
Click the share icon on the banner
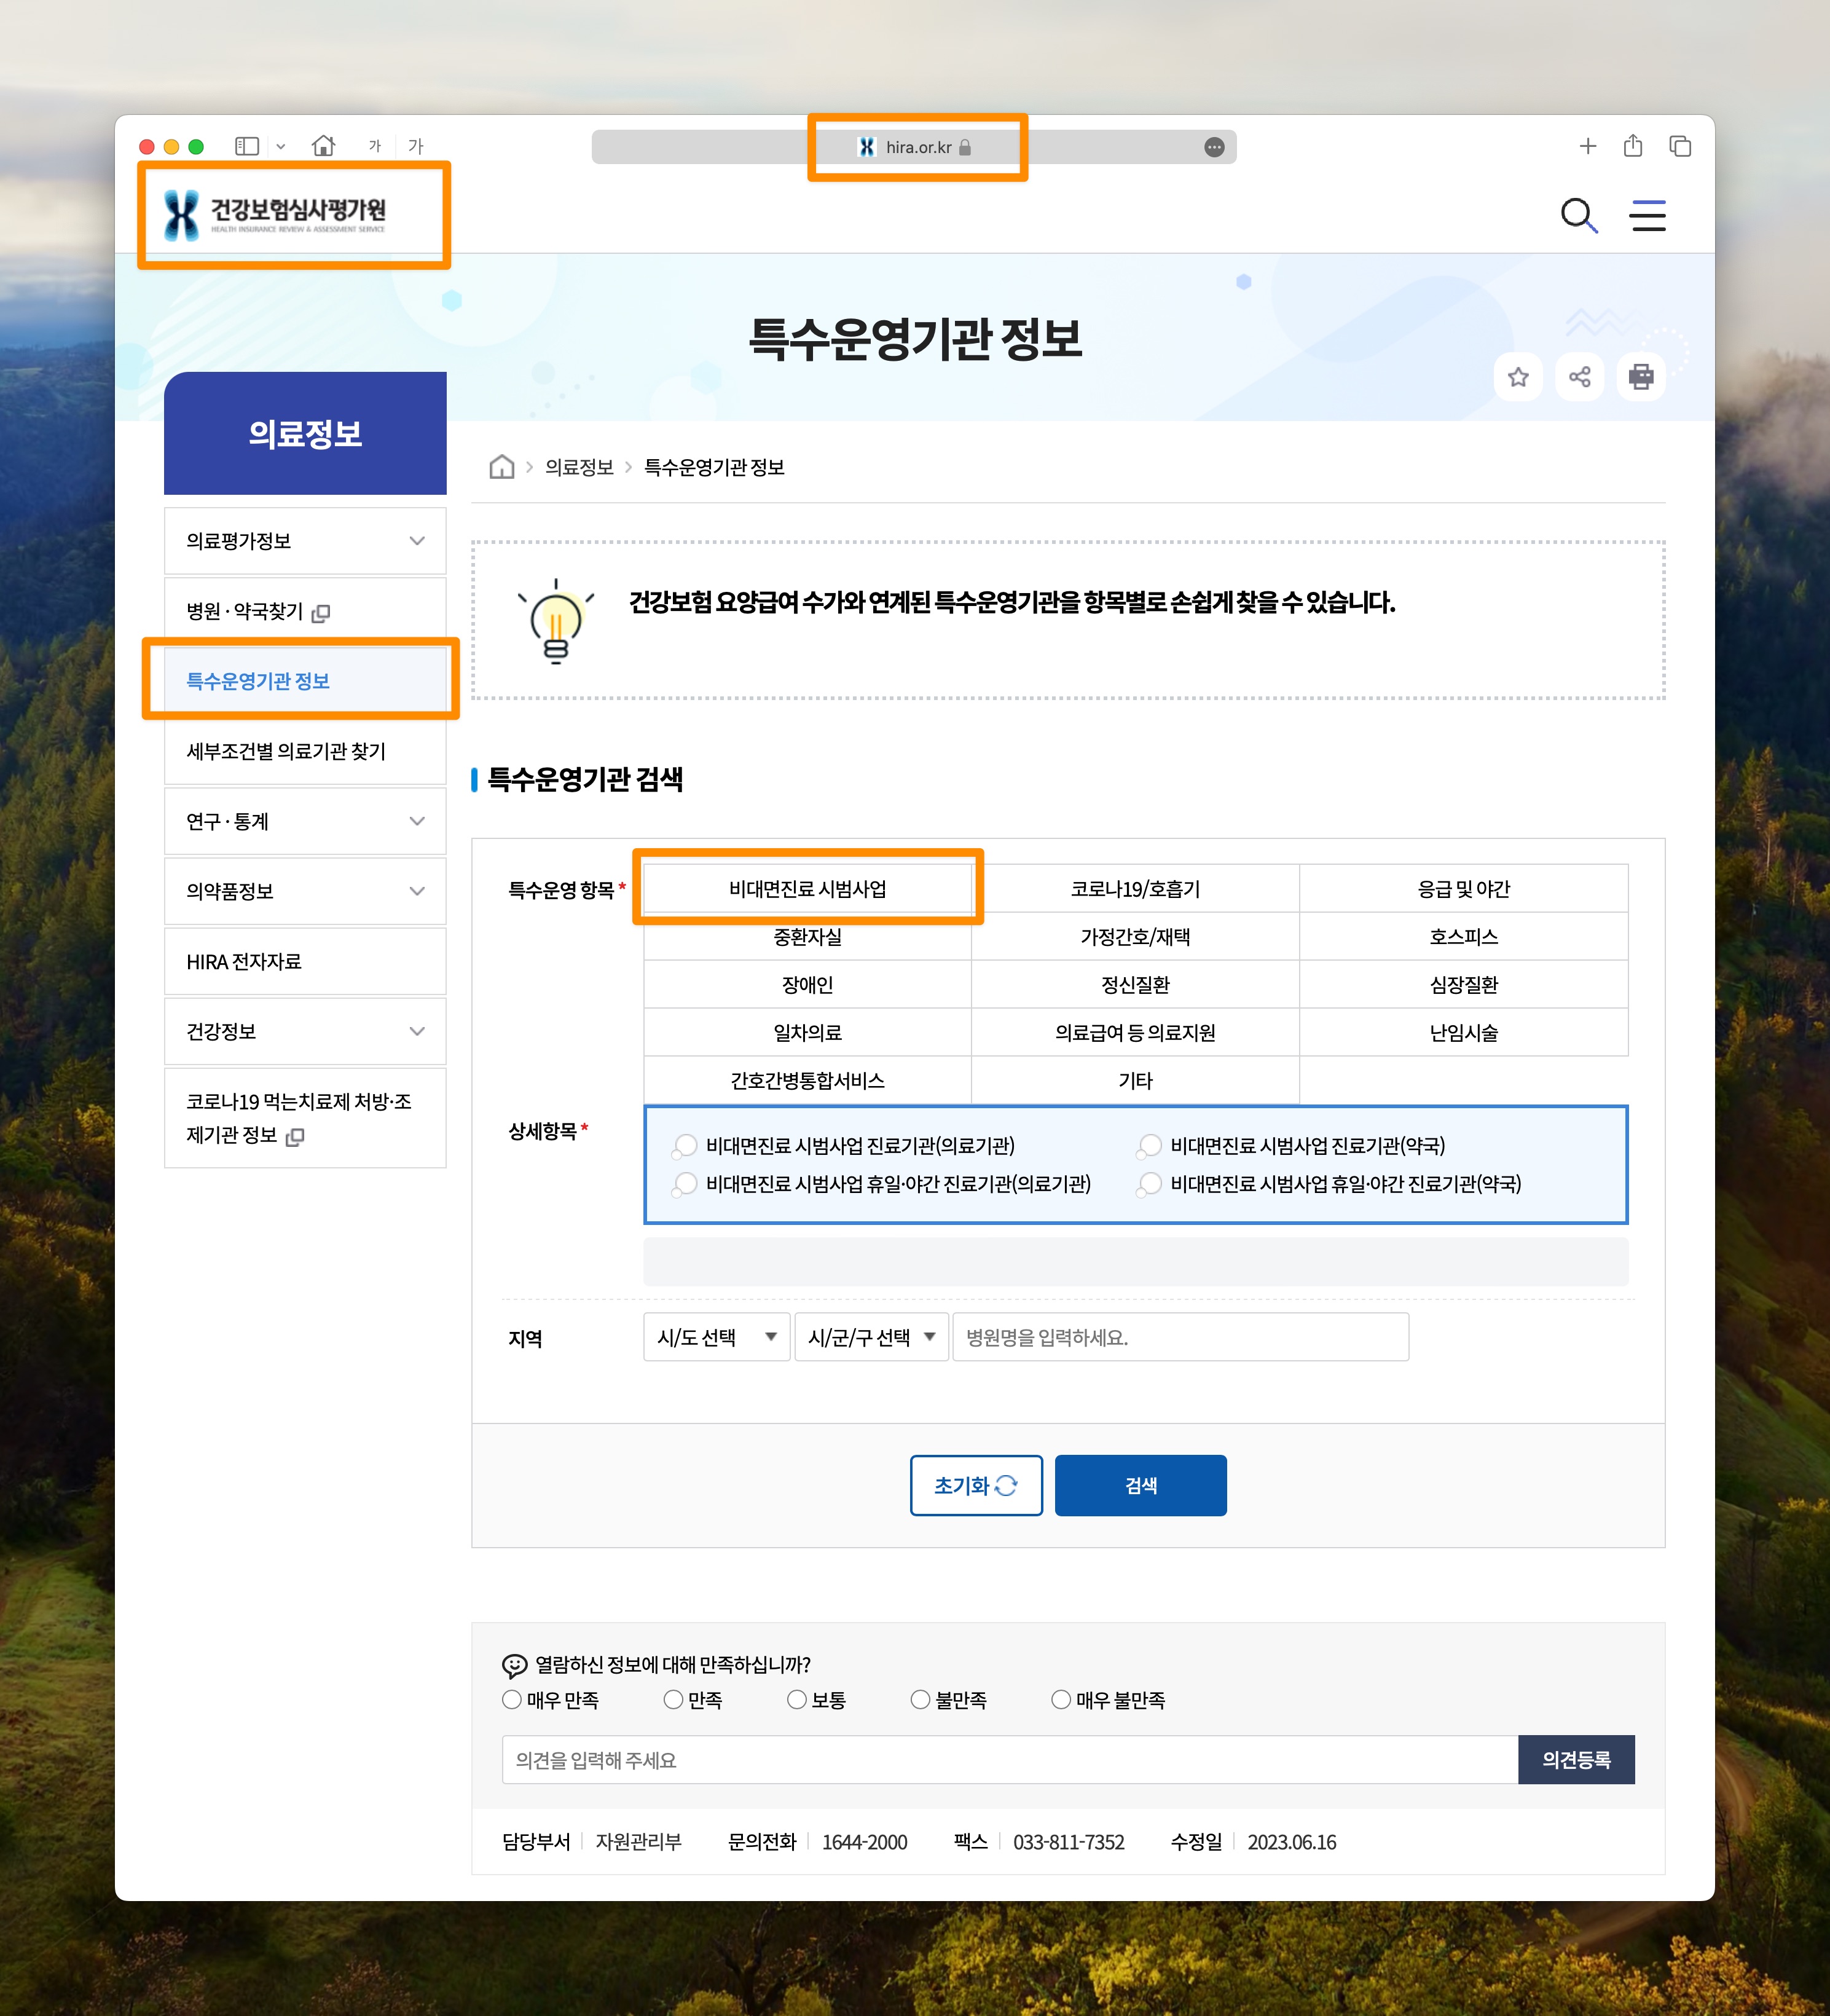pos(1579,377)
